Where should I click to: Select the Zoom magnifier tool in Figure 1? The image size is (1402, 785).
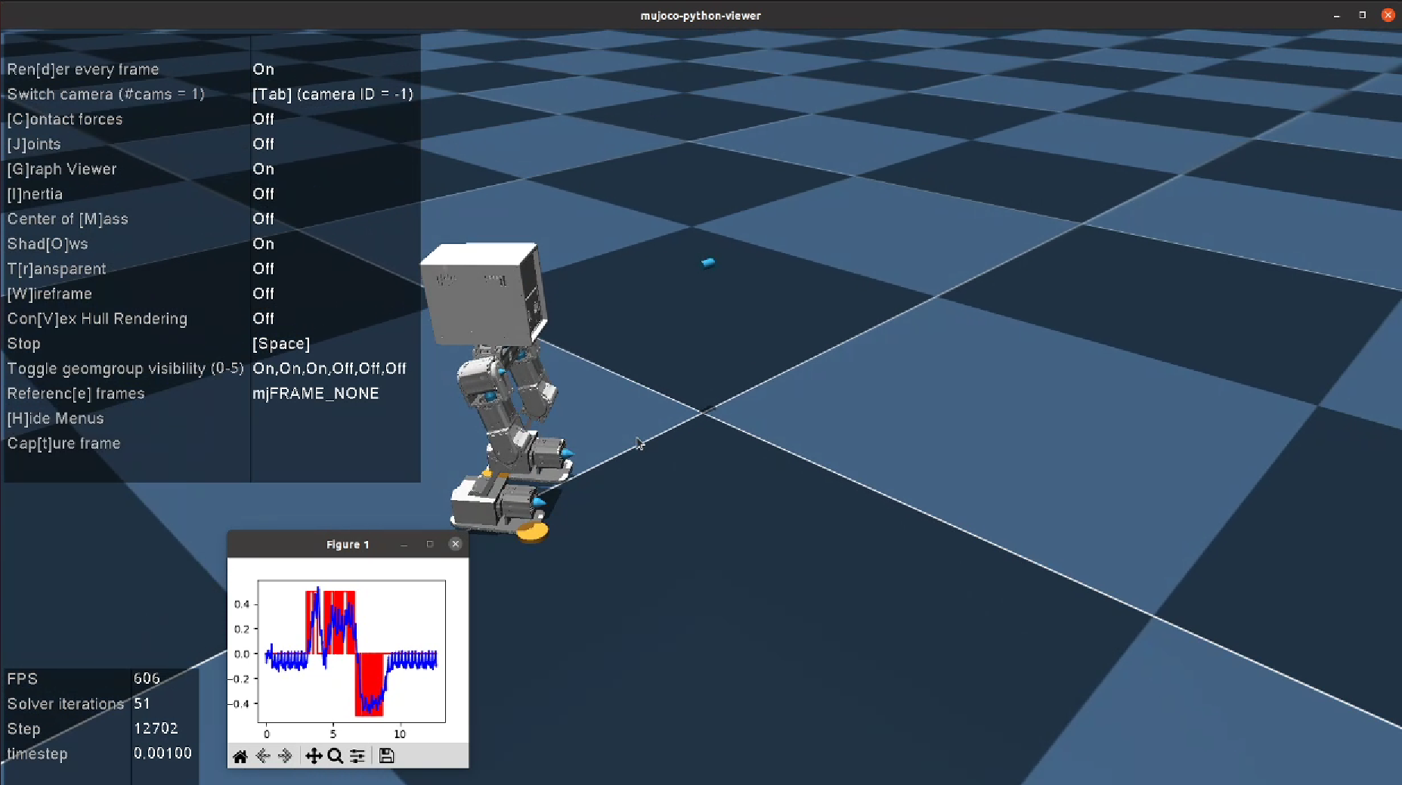coord(336,756)
